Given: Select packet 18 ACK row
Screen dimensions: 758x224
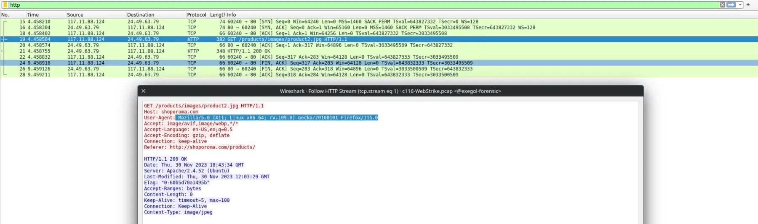Looking at the screenshot, I should (x=379, y=33).
